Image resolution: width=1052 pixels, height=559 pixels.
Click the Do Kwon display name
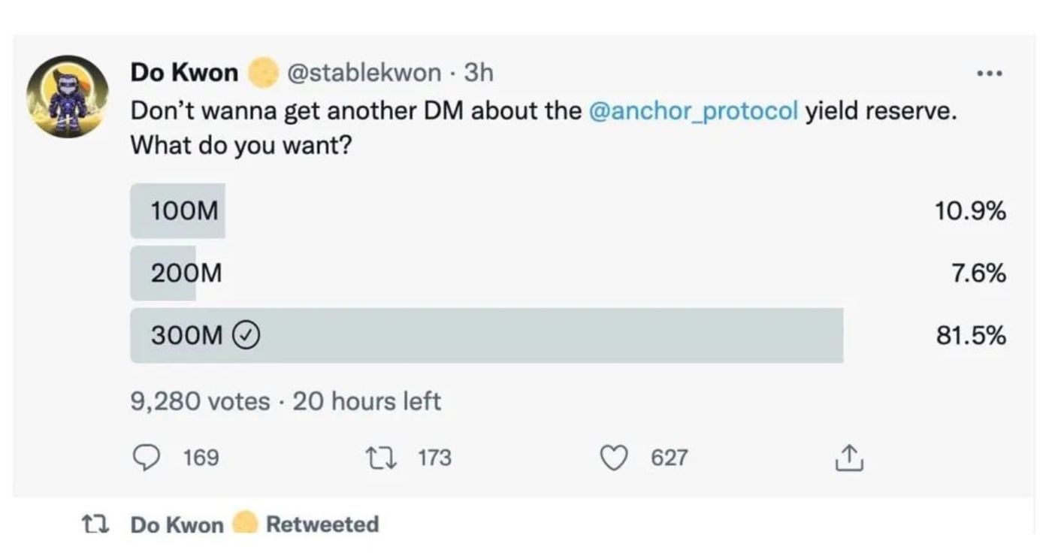click(184, 73)
